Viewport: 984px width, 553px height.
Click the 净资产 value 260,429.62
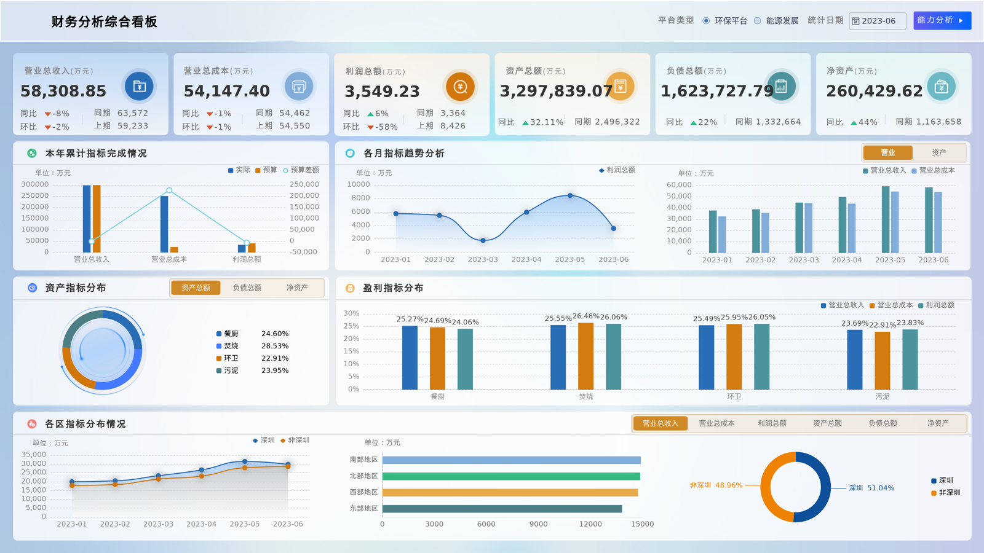click(875, 91)
